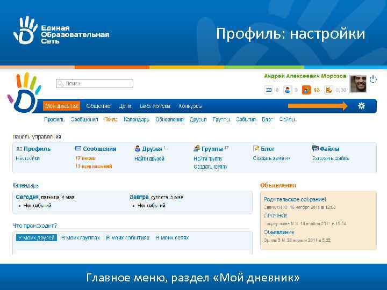The width and height of the screenshot is (387, 290).
Task: Open Родительское собрание! announcement
Action: pyautogui.click(x=295, y=199)
